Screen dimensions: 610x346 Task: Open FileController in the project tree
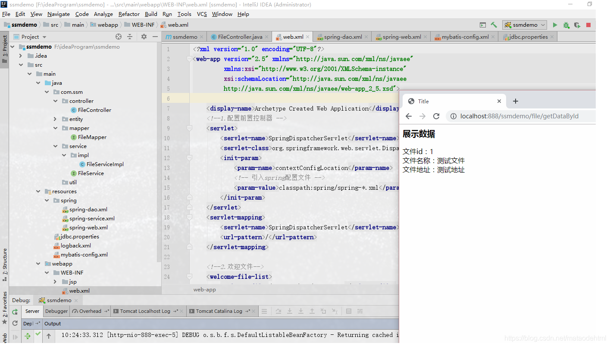click(94, 110)
